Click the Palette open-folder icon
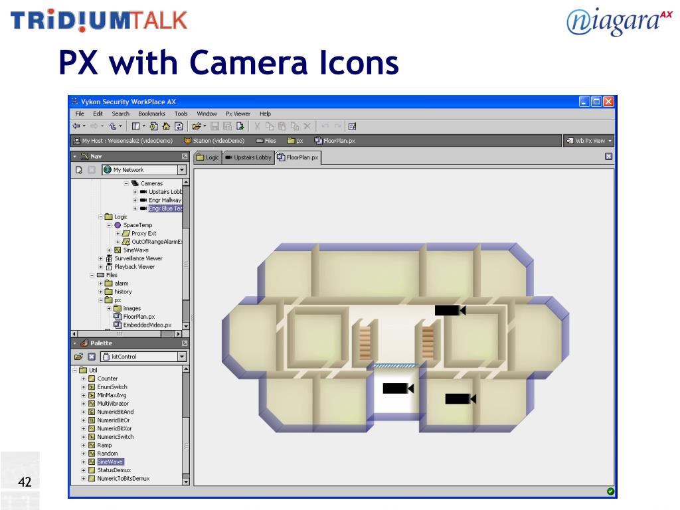680x510 pixels. coord(78,357)
